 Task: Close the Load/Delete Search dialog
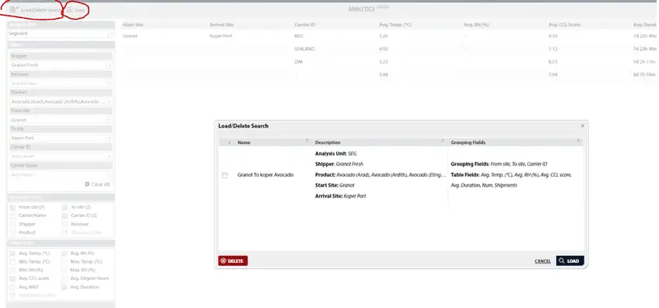(x=582, y=126)
